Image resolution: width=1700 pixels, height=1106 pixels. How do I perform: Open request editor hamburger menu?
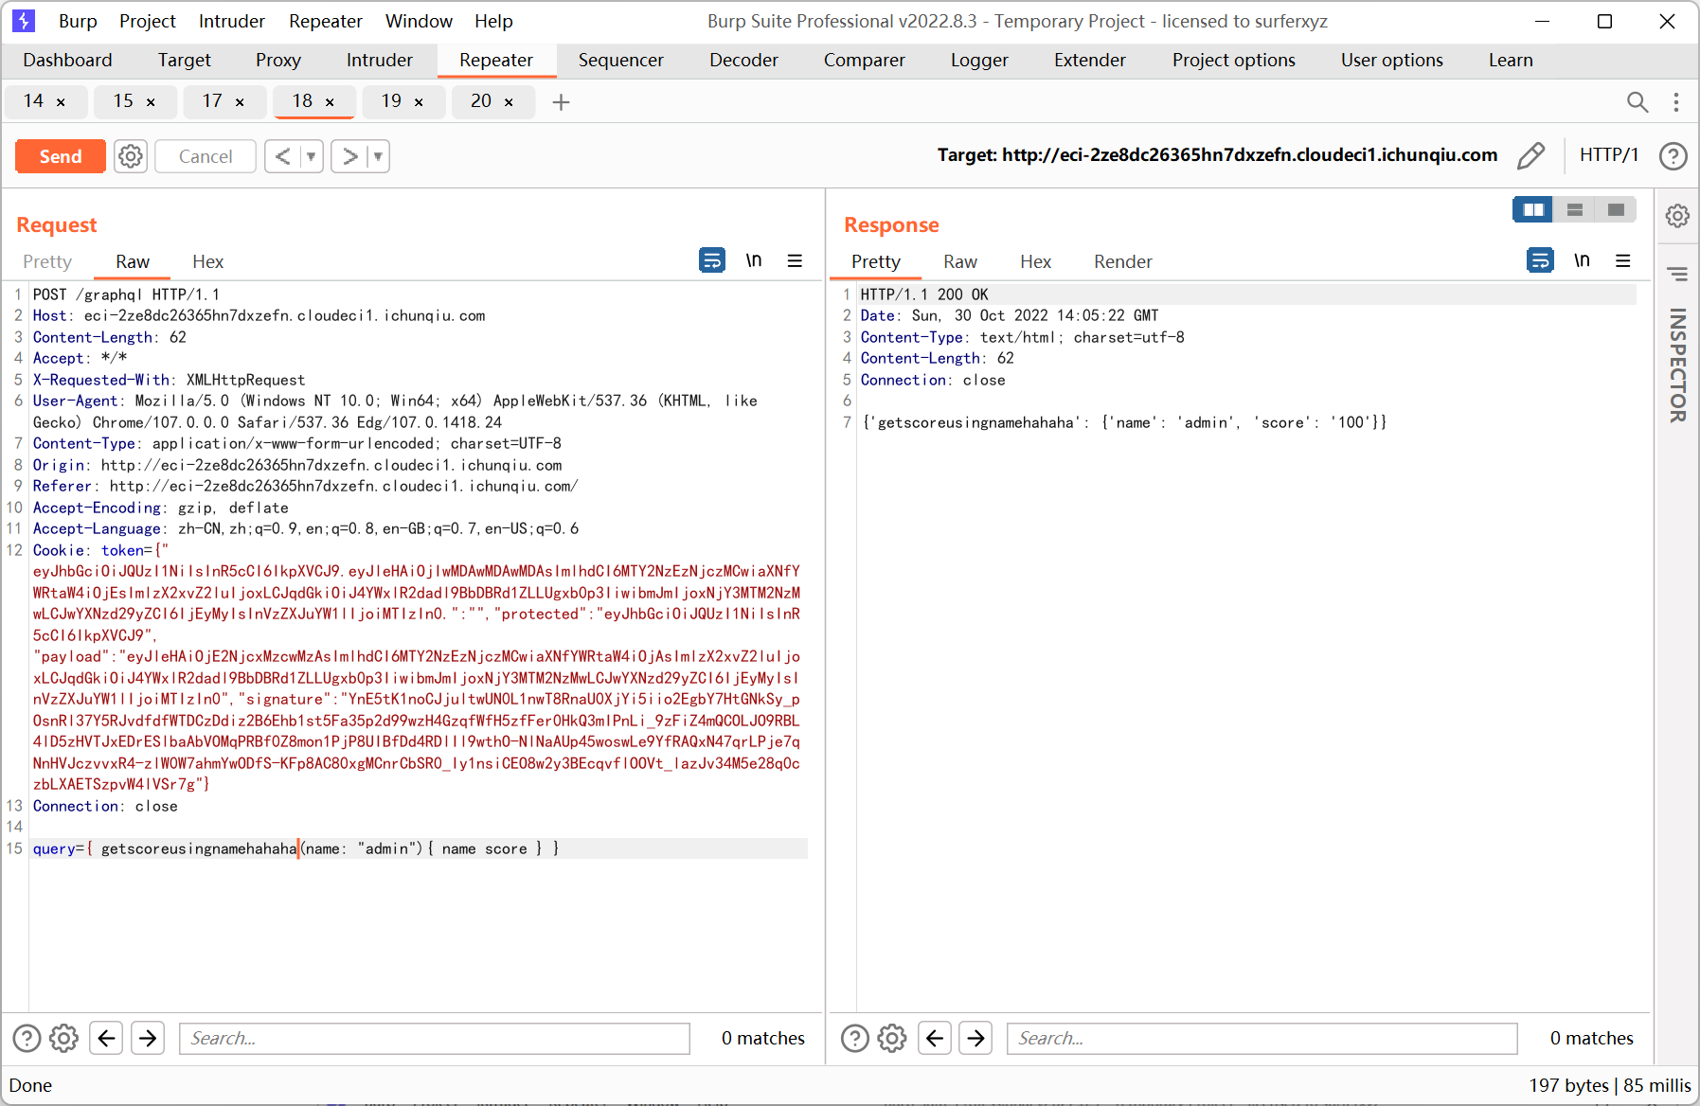click(795, 260)
